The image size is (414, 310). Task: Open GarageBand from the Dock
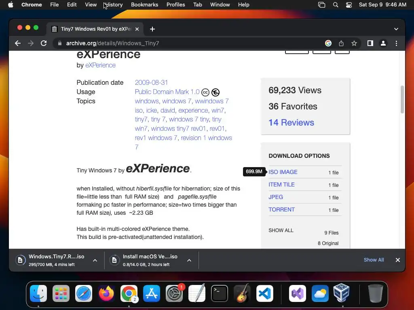242,293
